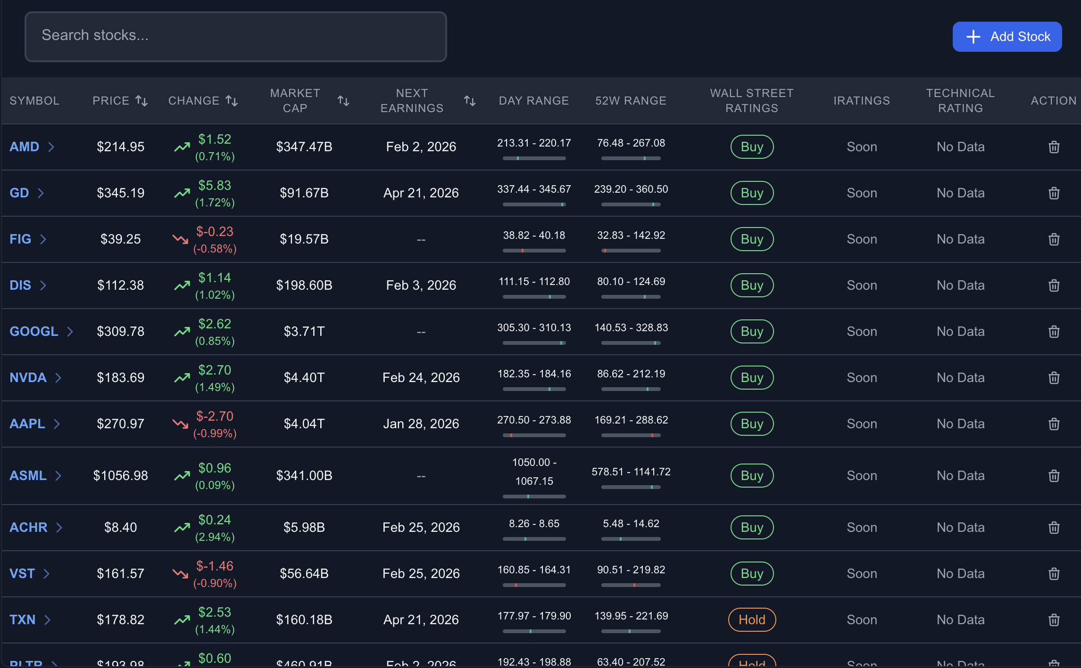Image resolution: width=1081 pixels, height=668 pixels.
Task: Click the Add Stock button
Action: pos(1007,36)
